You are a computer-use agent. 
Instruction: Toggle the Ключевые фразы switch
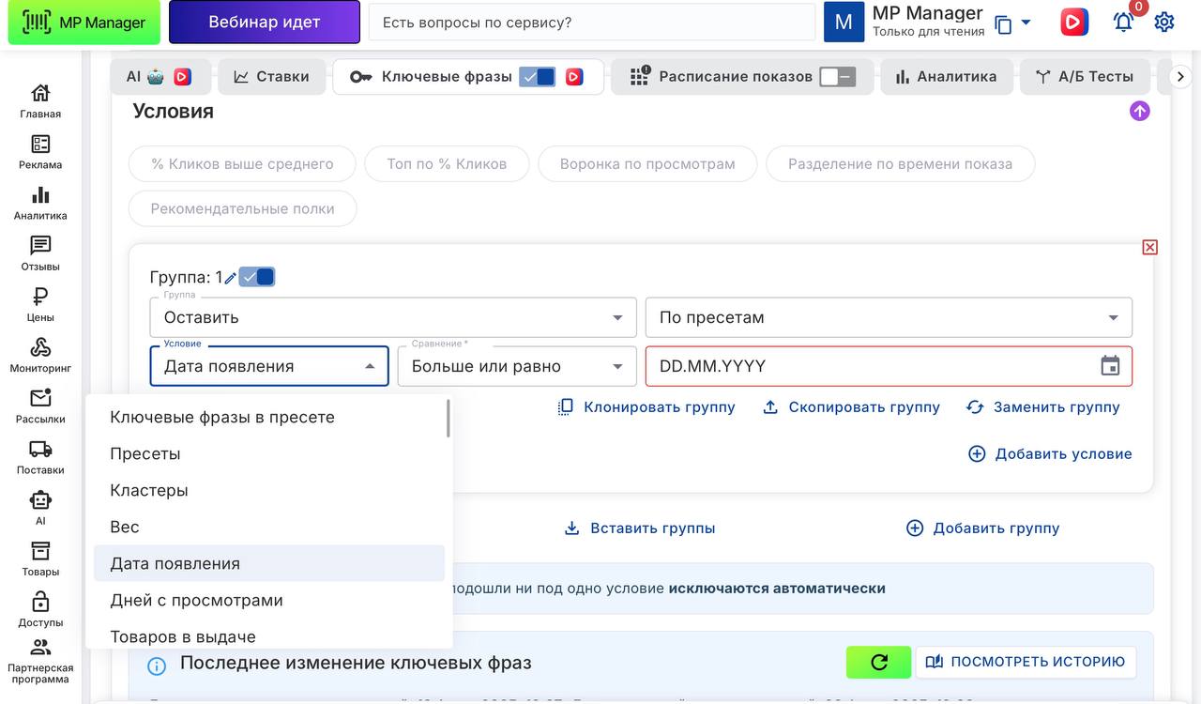click(x=538, y=77)
